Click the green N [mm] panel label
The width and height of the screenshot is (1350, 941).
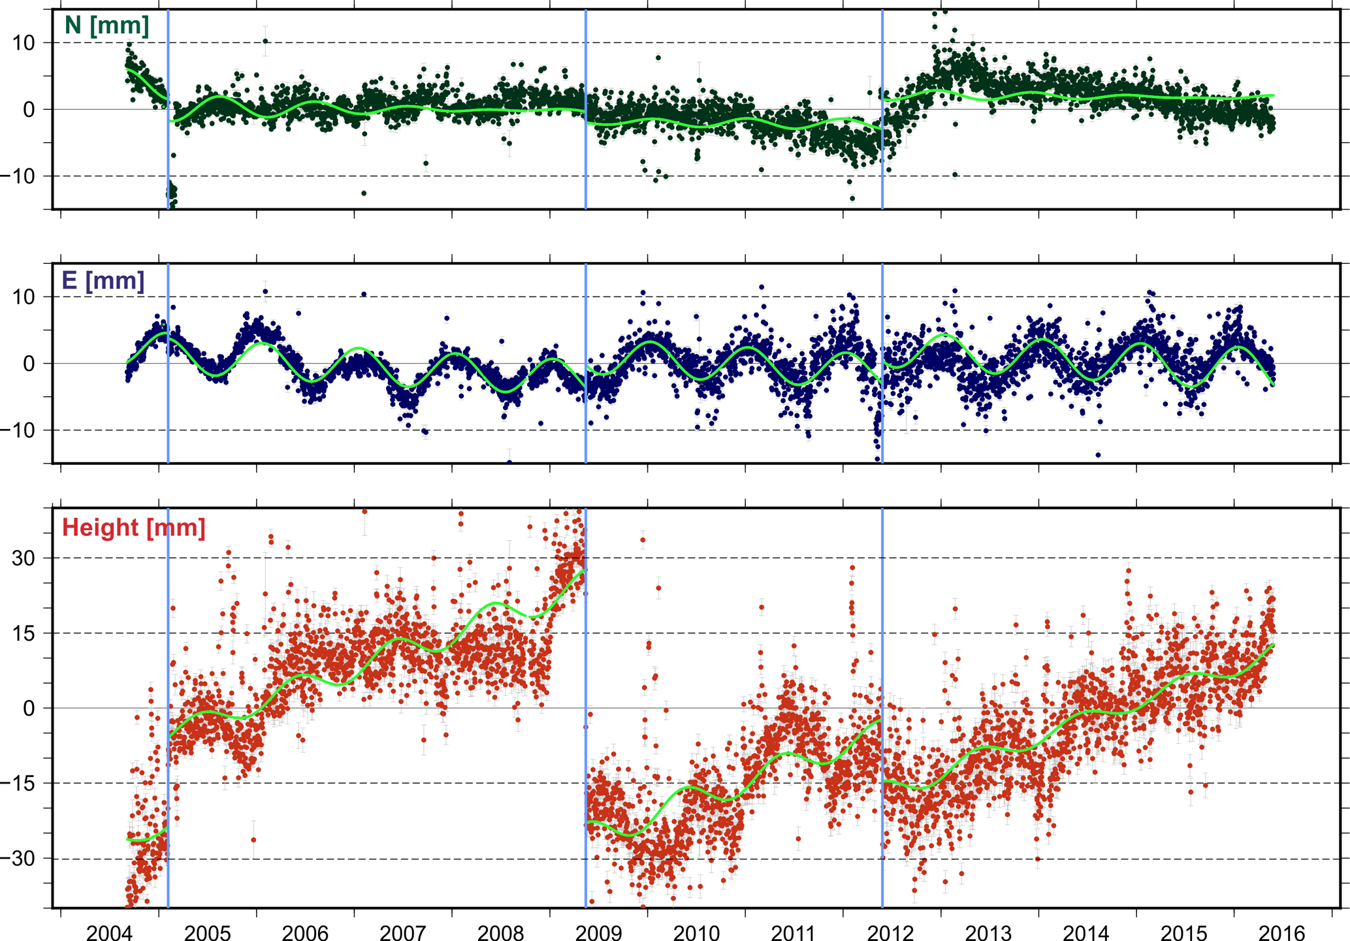pos(106,26)
